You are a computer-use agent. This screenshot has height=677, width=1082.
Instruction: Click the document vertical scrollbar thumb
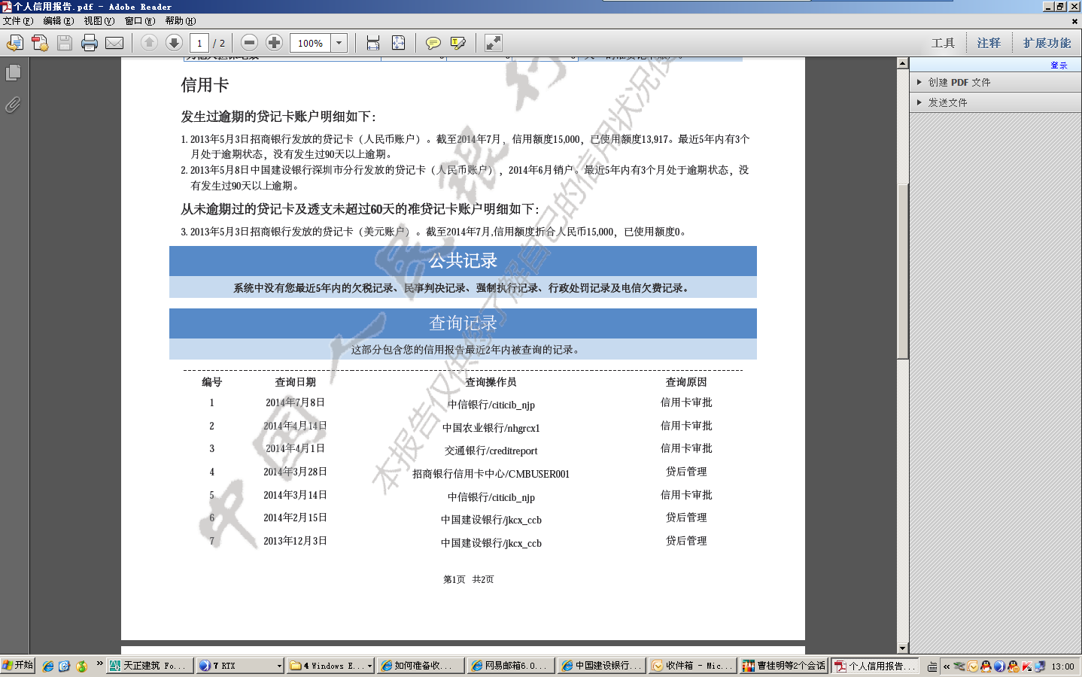tap(903, 271)
